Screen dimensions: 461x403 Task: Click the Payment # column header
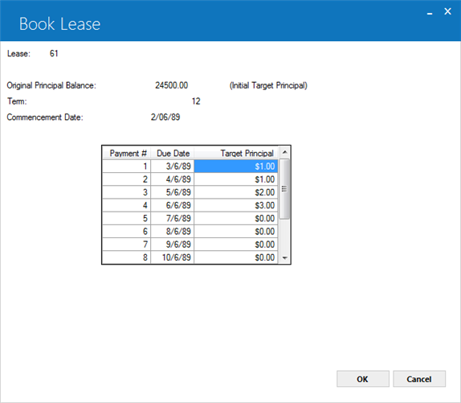point(127,153)
